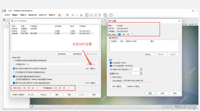This screenshot has width=200, height=111.
Task: Click the 子网掩码(M) input field
Action: click(x=62, y=88)
